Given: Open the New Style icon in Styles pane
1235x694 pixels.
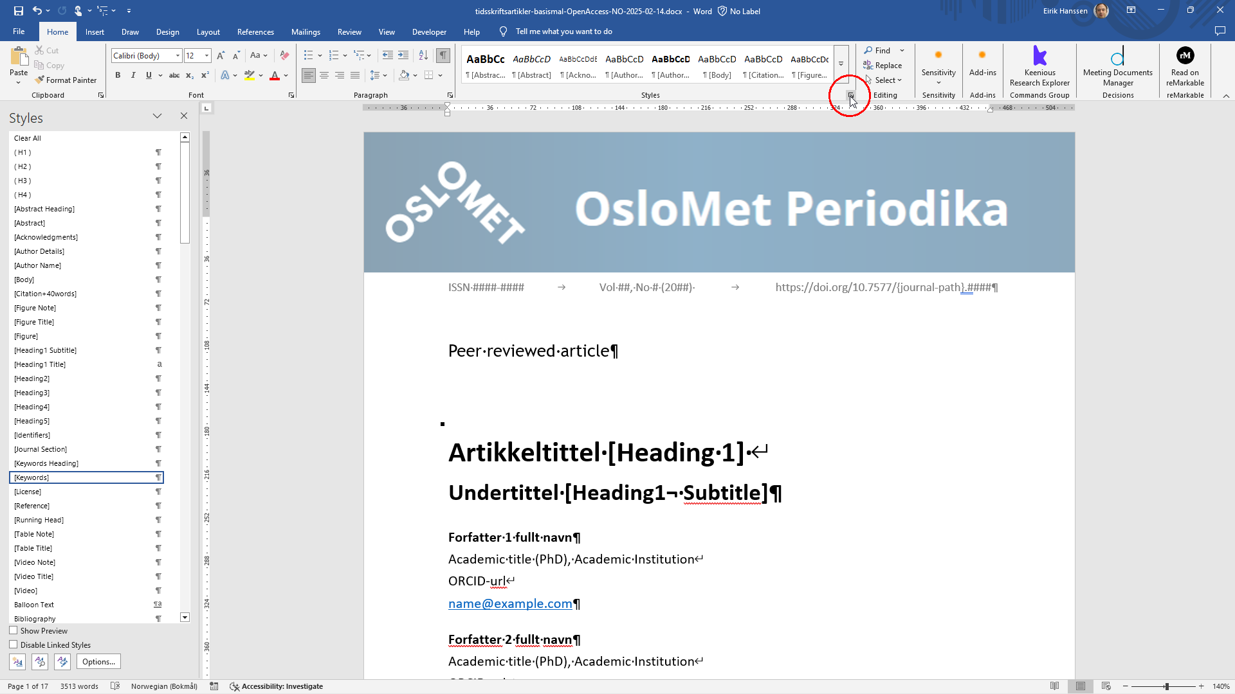Looking at the screenshot, I should click(x=17, y=661).
